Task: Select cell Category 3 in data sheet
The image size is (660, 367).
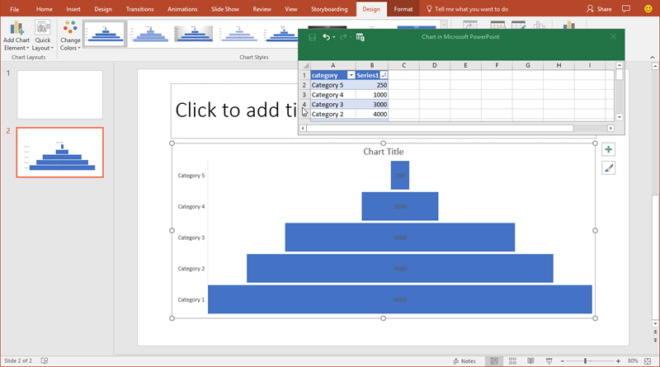Action: click(333, 105)
